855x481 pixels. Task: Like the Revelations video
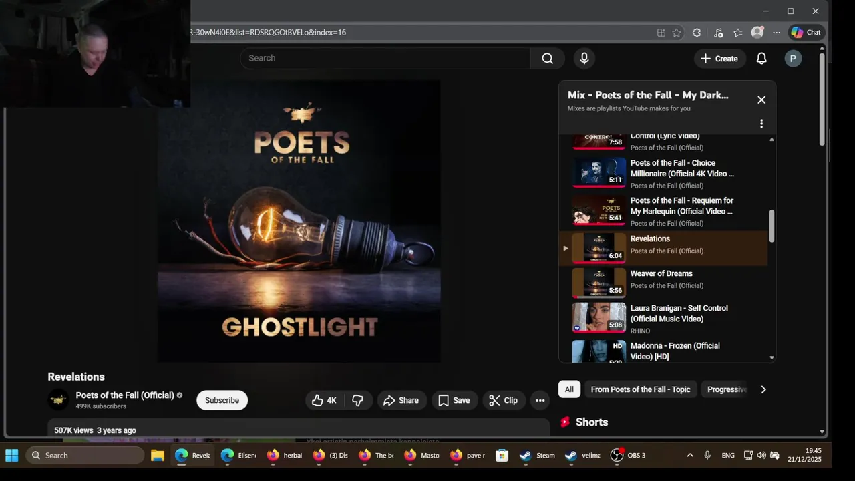click(x=325, y=400)
